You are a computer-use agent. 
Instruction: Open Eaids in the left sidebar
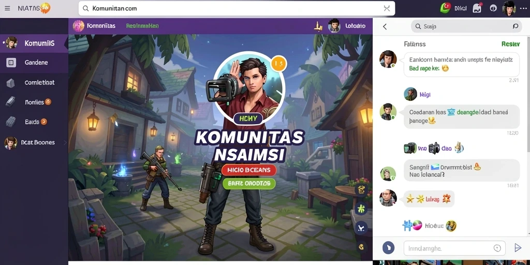[x=34, y=122]
